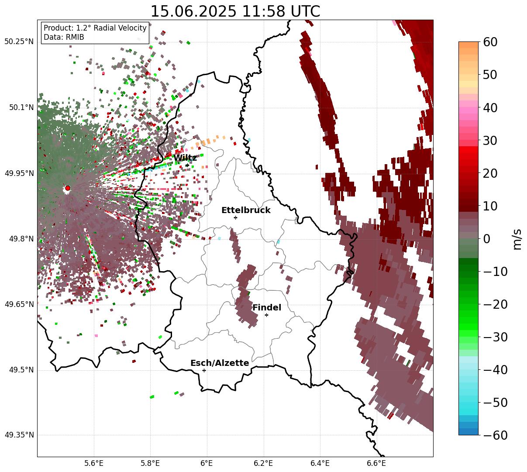This screenshot has height=472, width=527.
Task: Click the colorbar tick label 0
Action: pyautogui.click(x=487, y=238)
